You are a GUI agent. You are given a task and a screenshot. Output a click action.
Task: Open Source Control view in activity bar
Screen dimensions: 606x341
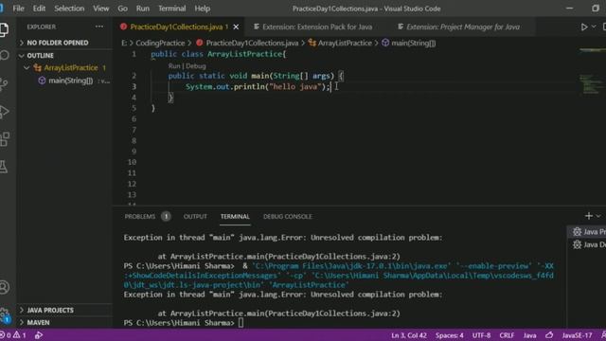(x=4, y=84)
